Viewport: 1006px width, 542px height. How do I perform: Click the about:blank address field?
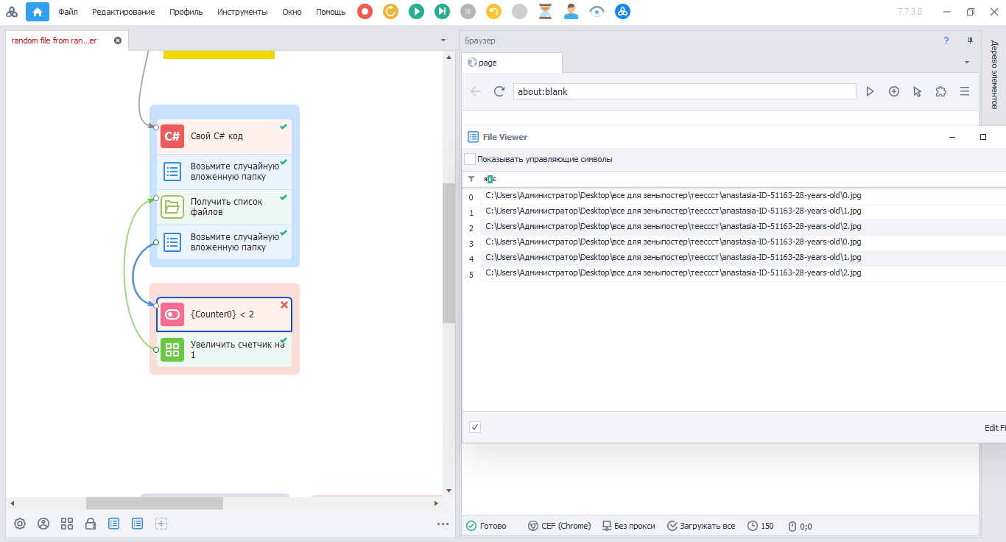click(685, 91)
